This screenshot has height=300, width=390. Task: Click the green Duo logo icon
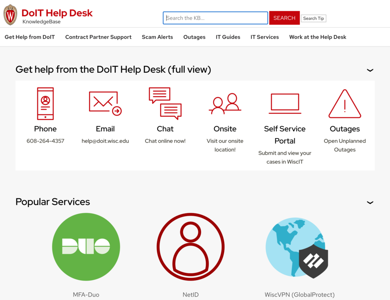[x=86, y=247]
